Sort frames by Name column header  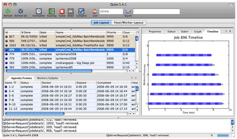(12, 83)
